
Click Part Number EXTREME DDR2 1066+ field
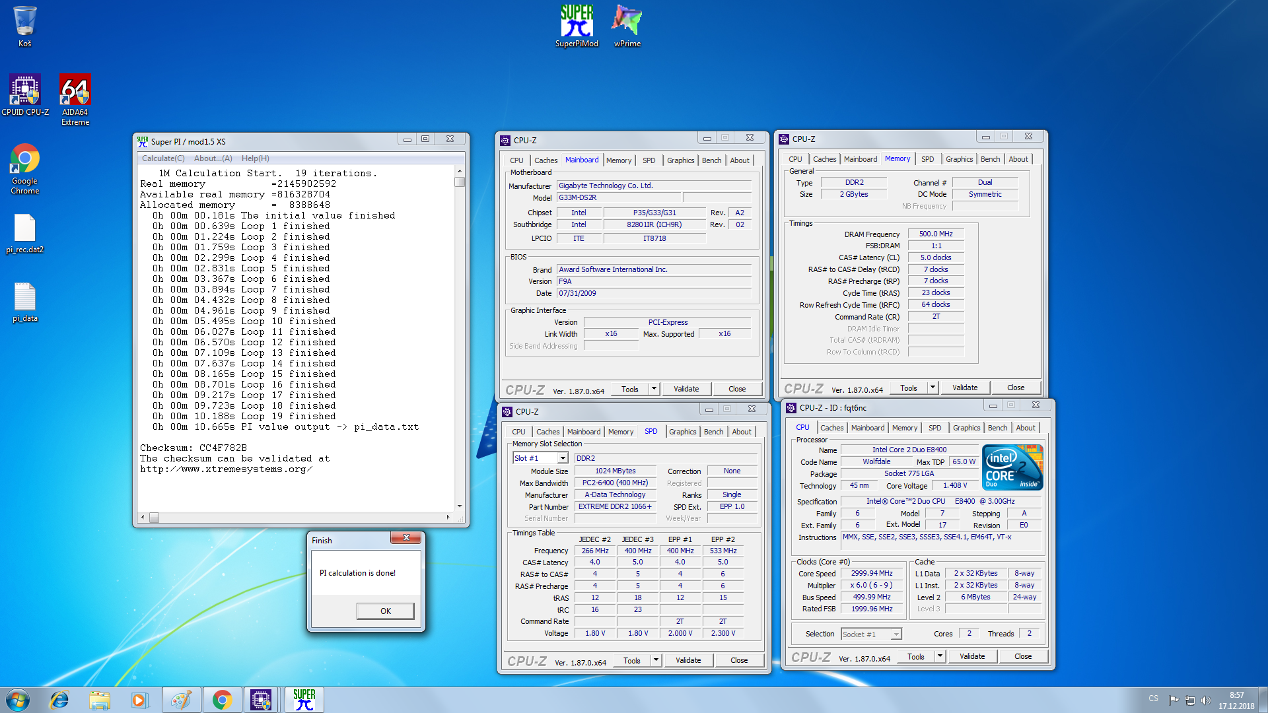pyautogui.click(x=616, y=507)
